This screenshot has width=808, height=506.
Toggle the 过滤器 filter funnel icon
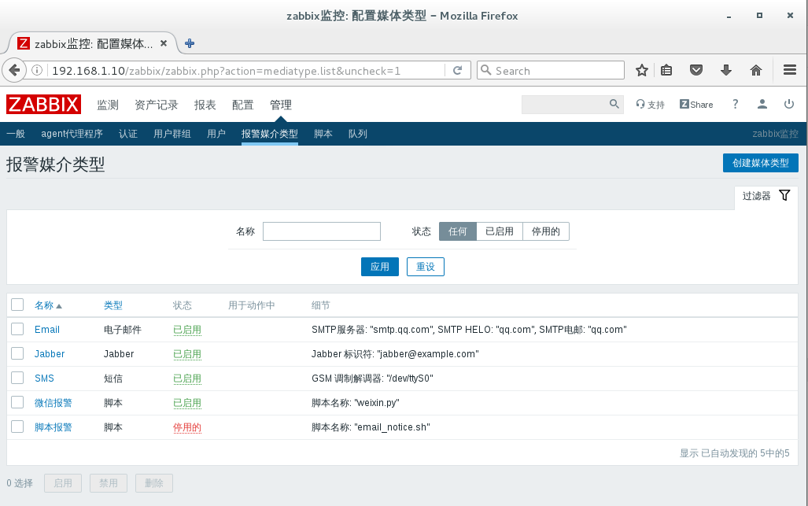pos(784,195)
